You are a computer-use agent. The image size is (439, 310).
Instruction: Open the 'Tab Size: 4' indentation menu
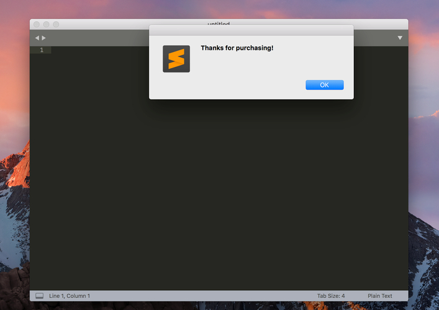coord(331,296)
